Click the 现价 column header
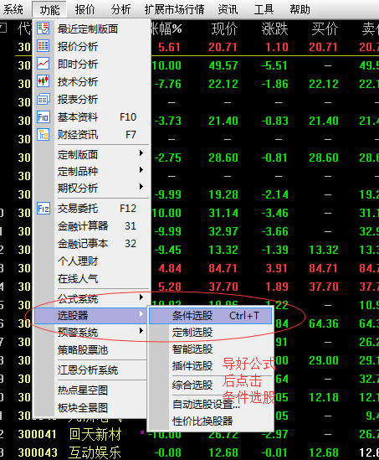This screenshot has width=379, height=460. [x=225, y=28]
